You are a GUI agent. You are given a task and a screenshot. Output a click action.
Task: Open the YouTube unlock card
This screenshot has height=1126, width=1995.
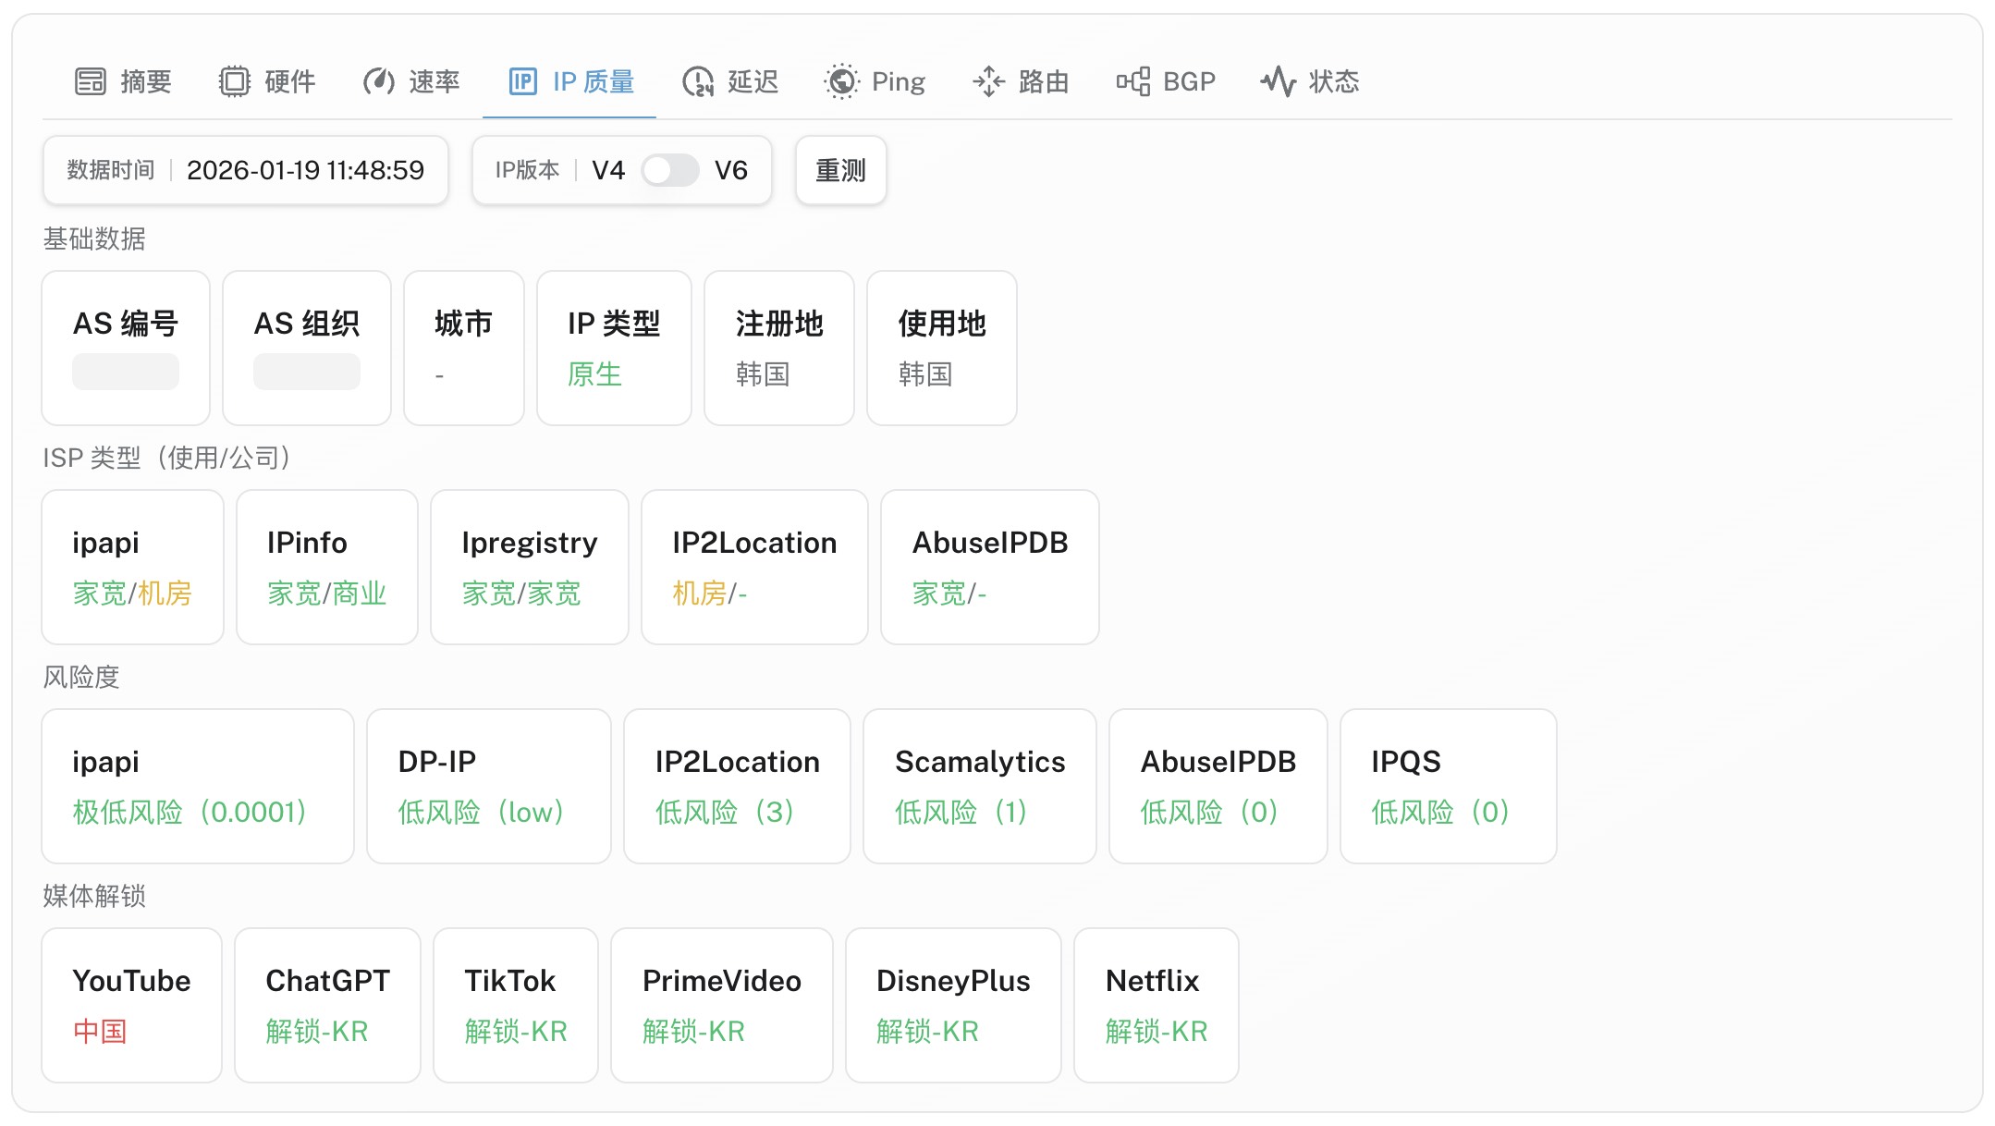132,1005
